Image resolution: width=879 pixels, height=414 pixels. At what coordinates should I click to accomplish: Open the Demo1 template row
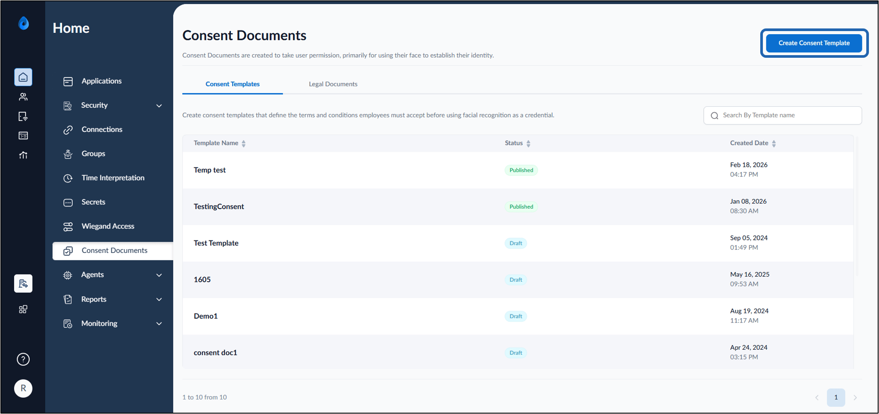pos(518,316)
